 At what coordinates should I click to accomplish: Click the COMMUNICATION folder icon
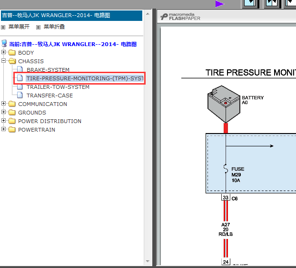(12, 104)
